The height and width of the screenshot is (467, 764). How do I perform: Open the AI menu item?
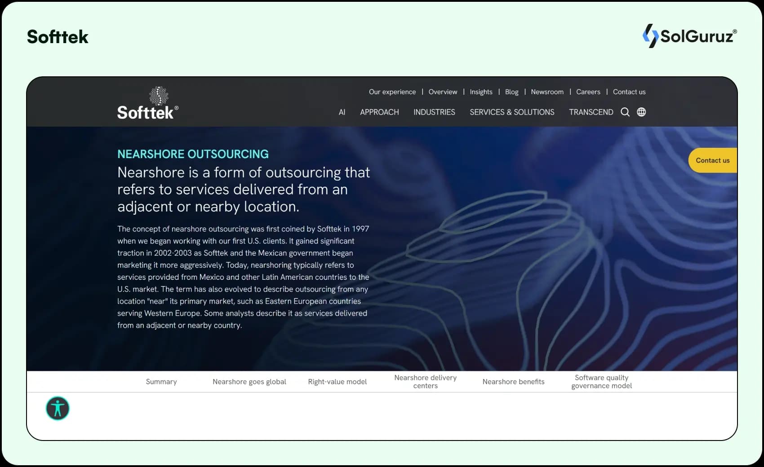(x=342, y=112)
